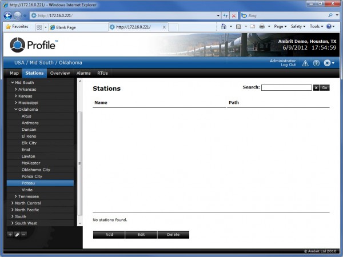Image resolution: width=343 pixels, height=257 pixels.
Task: Select the Stations tab
Action: click(x=34, y=73)
